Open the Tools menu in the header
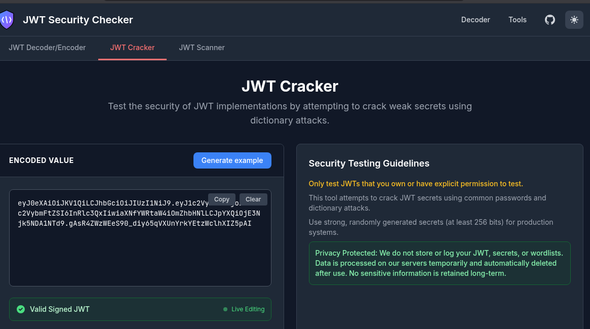This screenshot has width=590, height=329. [x=517, y=20]
